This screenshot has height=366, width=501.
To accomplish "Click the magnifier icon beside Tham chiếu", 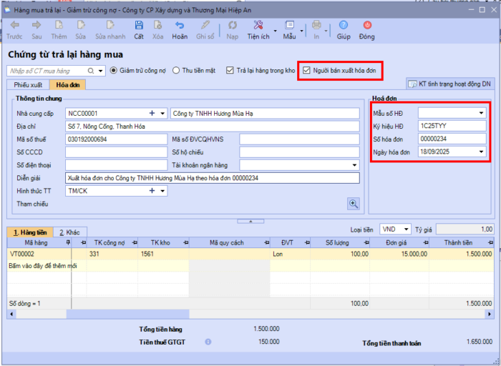I will pos(353,204).
